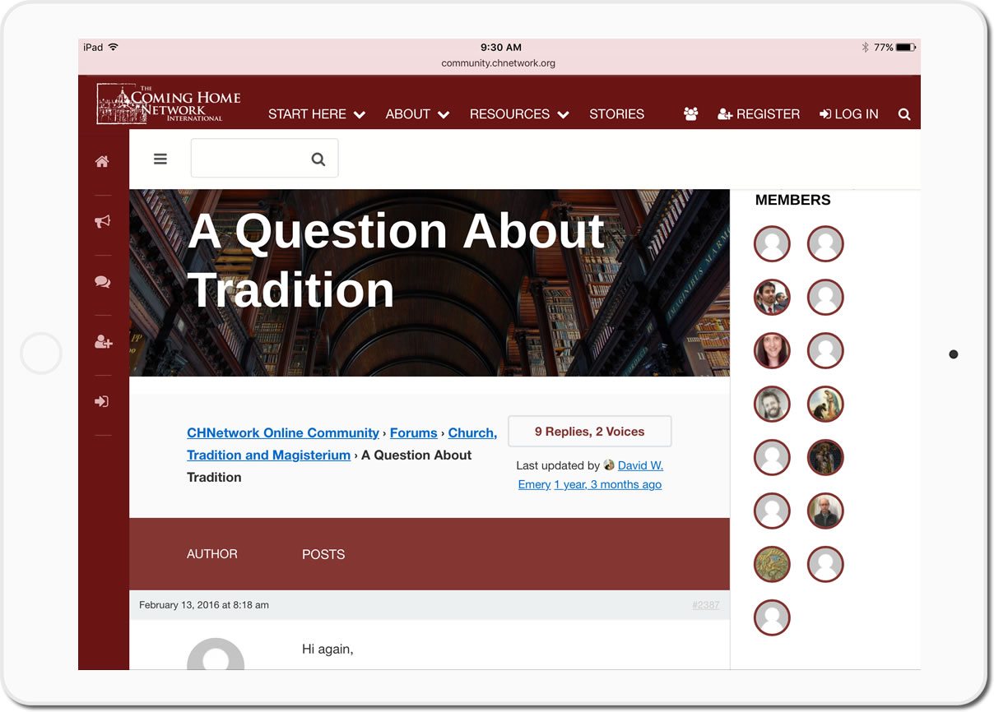Click the megaphone announcements sidebar icon
The width and height of the screenshot is (994, 712).
[x=102, y=221]
